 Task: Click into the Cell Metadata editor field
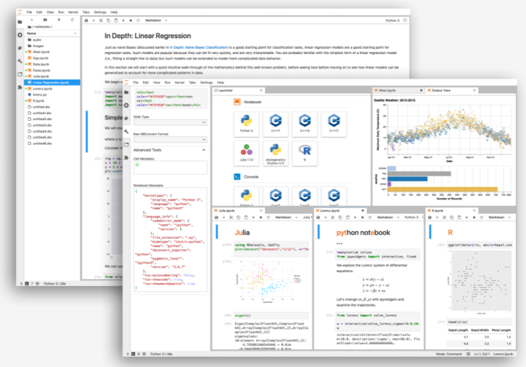pos(169,168)
